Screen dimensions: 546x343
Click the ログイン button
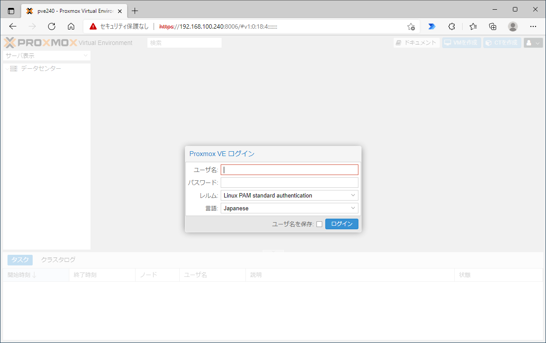342,224
